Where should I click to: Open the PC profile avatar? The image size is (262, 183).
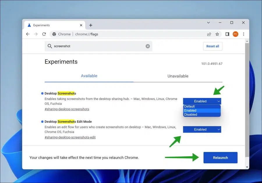coord(236,34)
